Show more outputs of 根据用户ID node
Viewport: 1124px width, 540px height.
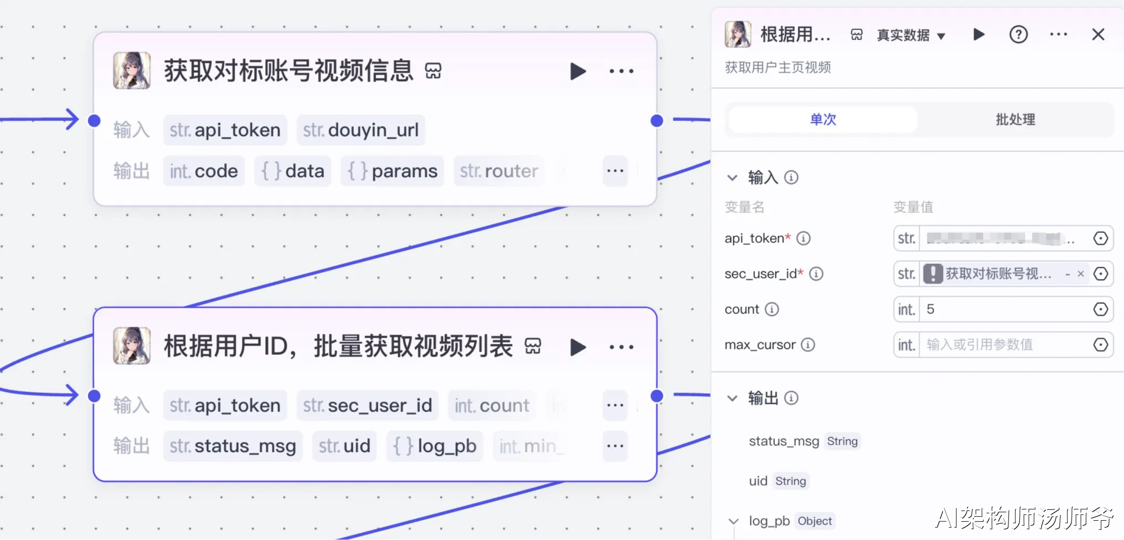(615, 446)
